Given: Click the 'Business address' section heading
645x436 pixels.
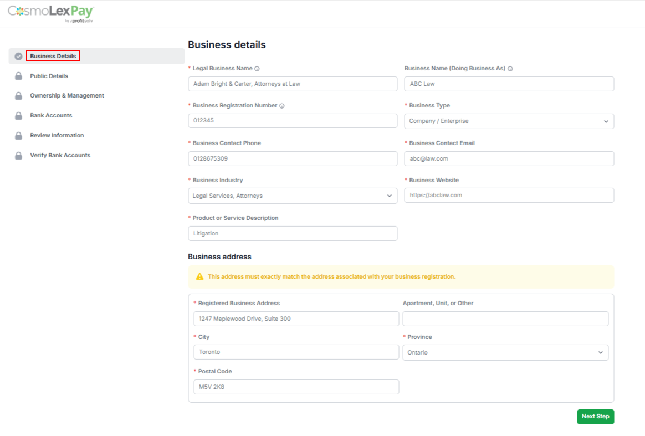Looking at the screenshot, I should coord(219,257).
